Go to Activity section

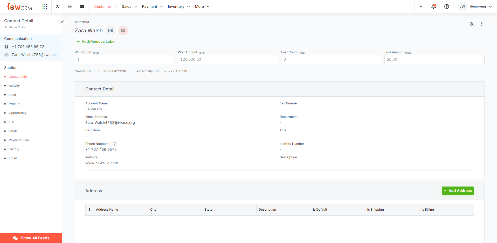tap(14, 86)
